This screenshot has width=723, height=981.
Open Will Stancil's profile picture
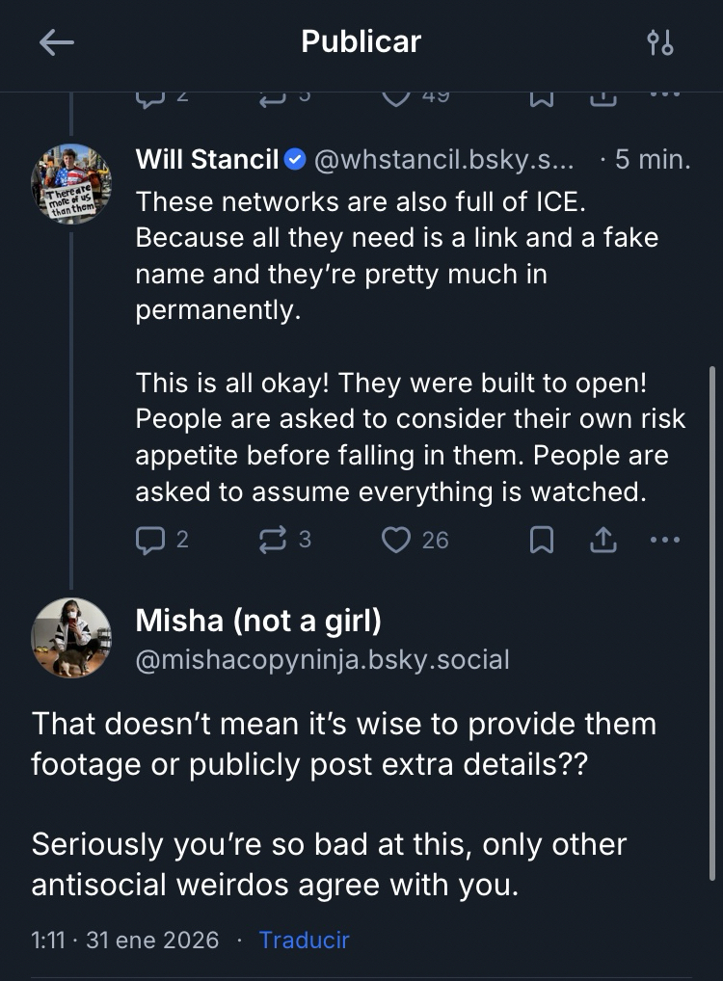coord(71,184)
